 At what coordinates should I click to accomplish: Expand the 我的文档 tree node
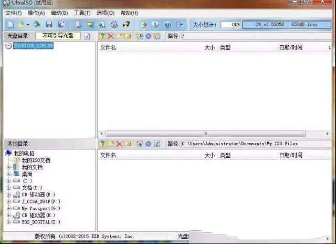8,167
